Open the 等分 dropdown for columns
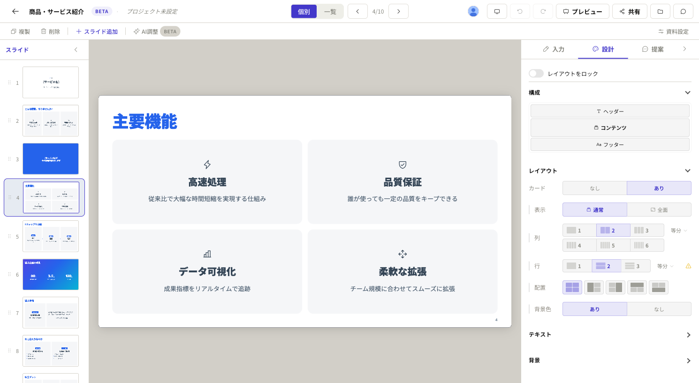 pos(679,230)
